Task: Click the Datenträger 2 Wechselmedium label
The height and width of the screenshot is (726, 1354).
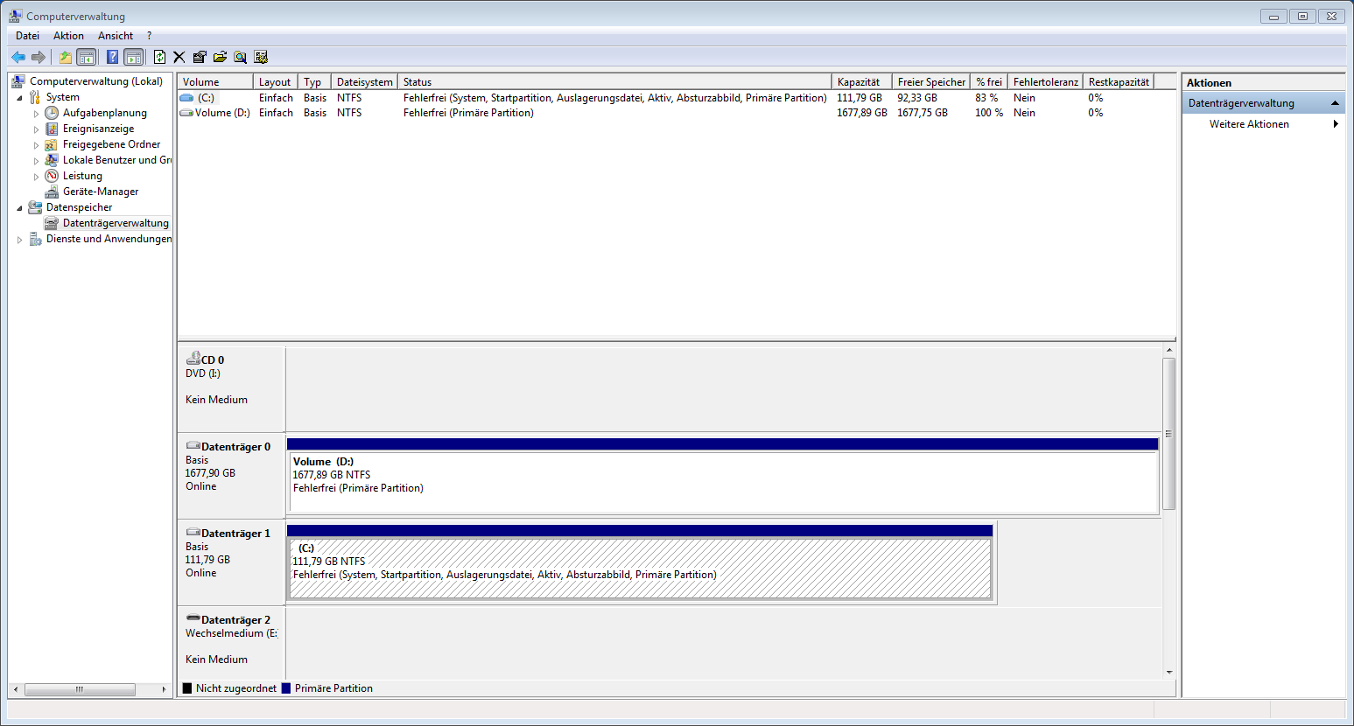Action: click(x=231, y=644)
